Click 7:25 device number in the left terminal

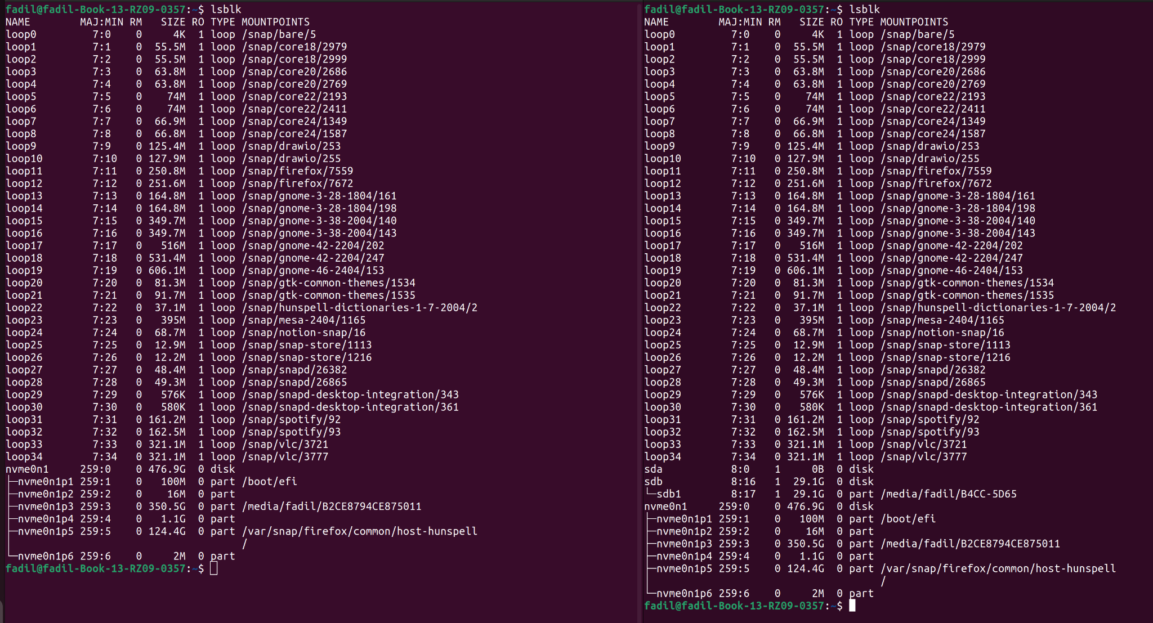pyautogui.click(x=105, y=345)
